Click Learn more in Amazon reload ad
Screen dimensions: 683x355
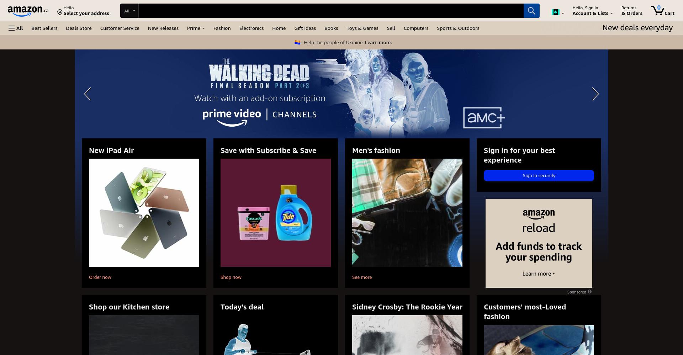539,274
